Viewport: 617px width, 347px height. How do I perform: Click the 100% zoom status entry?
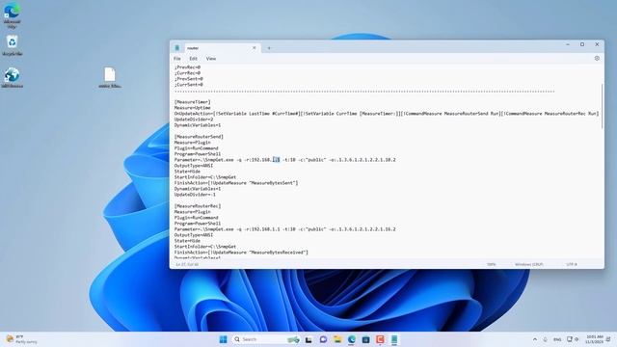click(x=491, y=264)
